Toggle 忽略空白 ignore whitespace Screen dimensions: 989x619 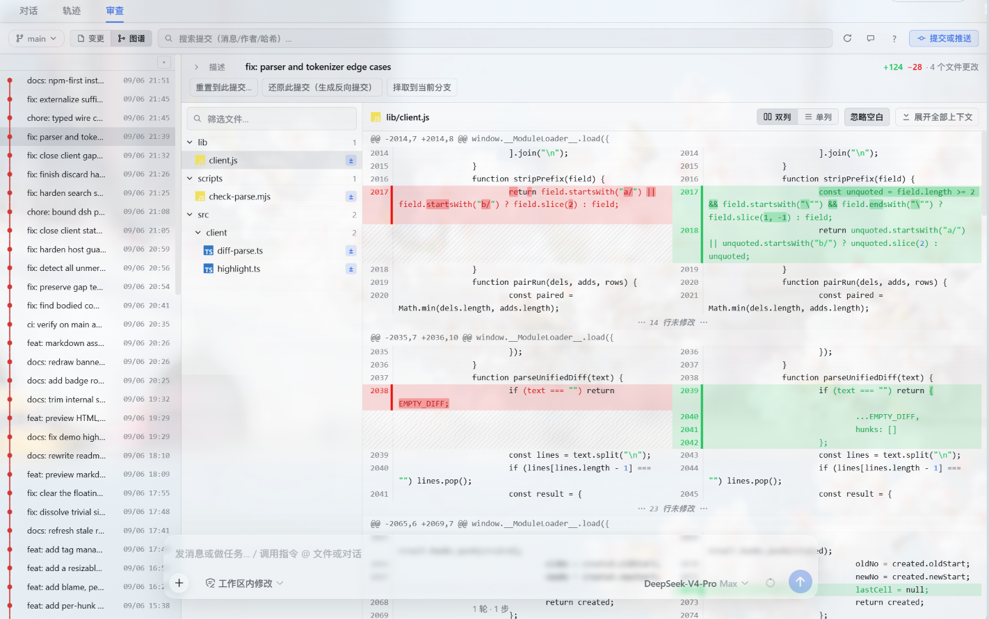[867, 117]
